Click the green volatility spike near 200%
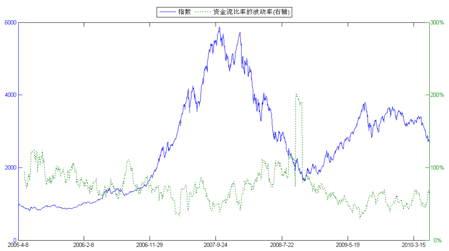Screen dimensions: 449x251 (296, 94)
